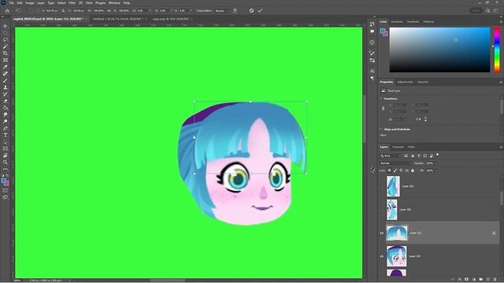Toggle lock transparent pixels in Layers panel

pos(389,171)
